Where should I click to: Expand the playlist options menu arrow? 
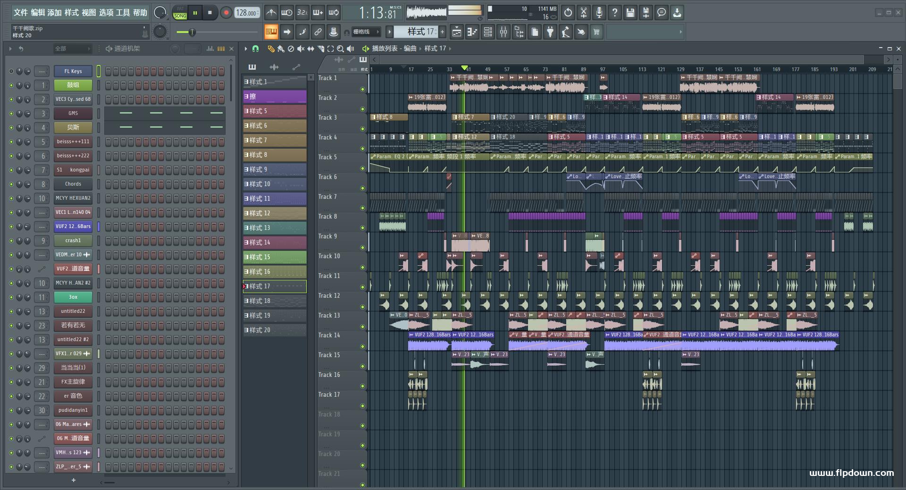pyautogui.click(x=246, y=49)
